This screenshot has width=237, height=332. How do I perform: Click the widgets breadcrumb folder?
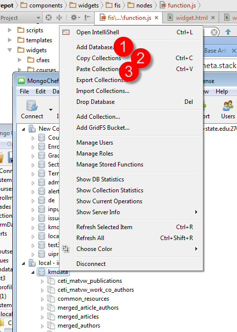[x=84, y=5]
